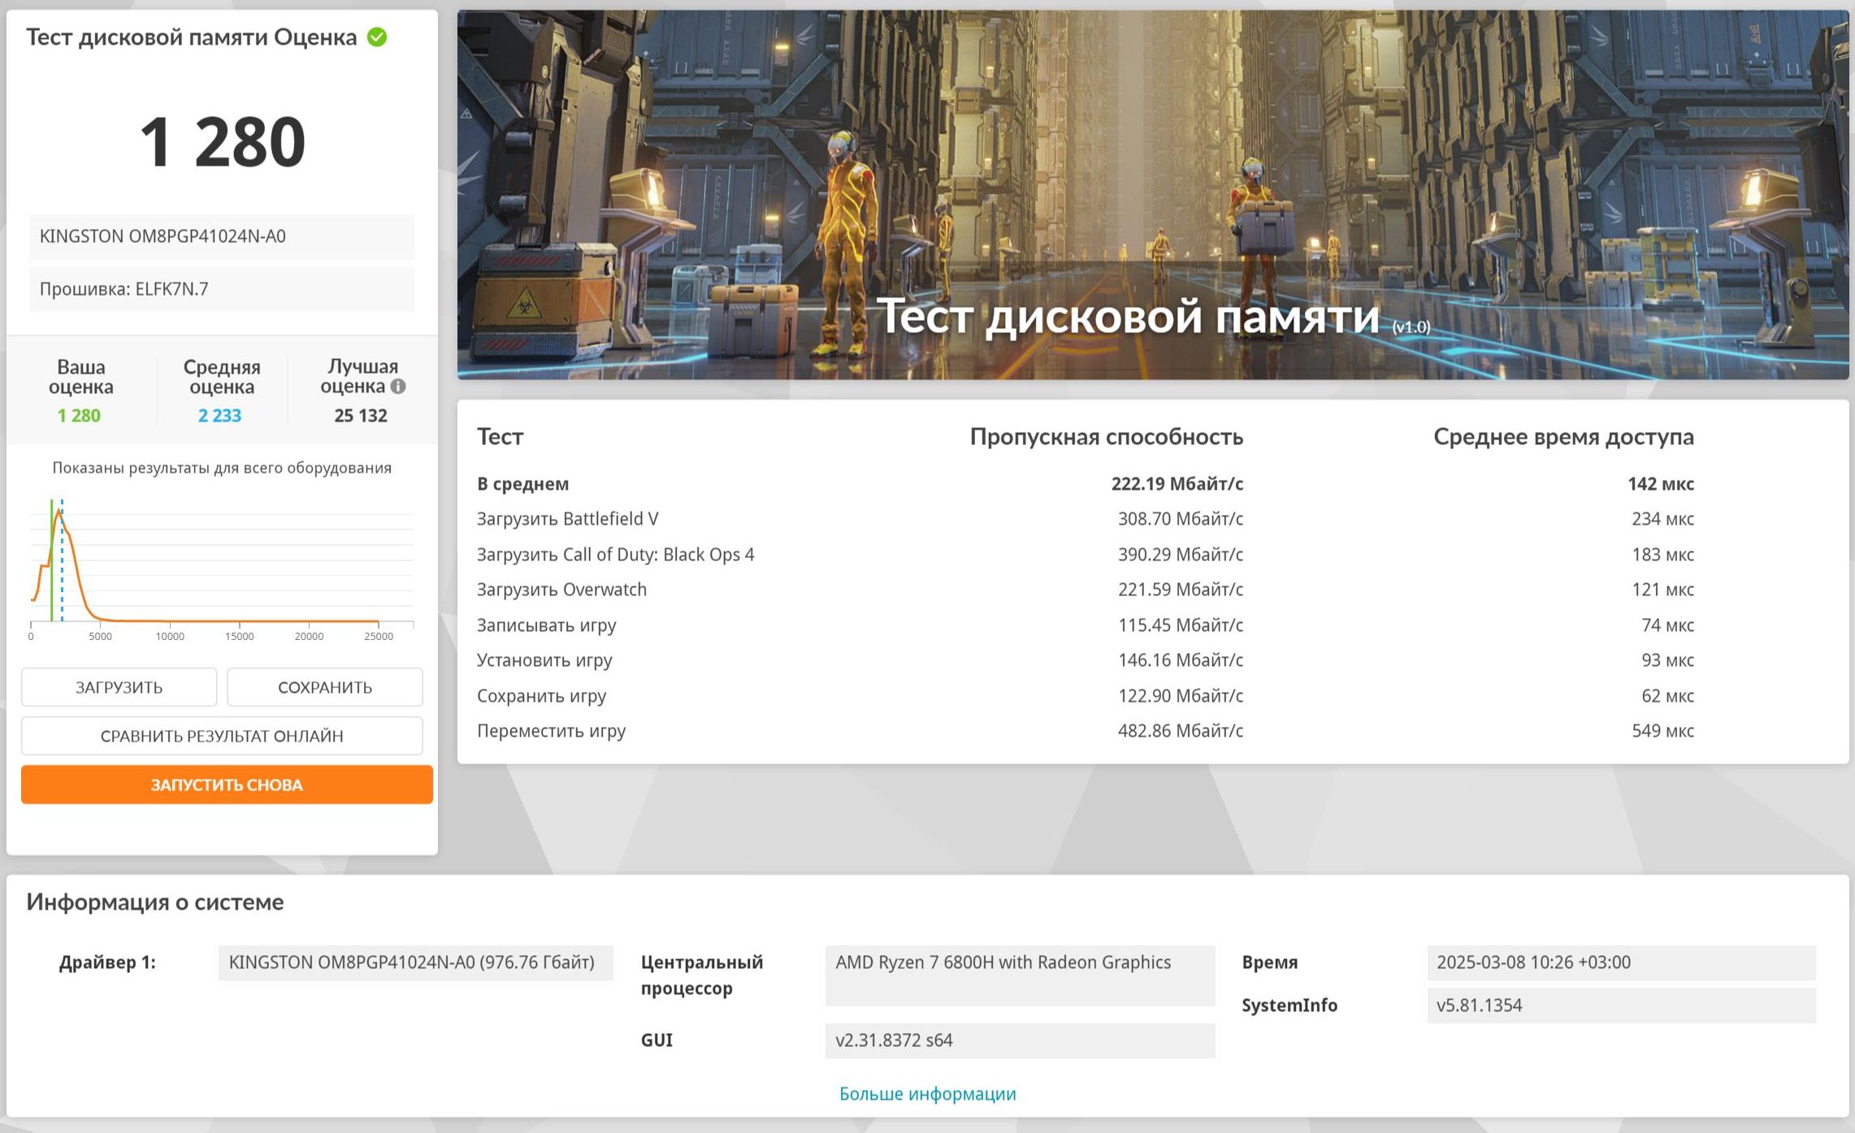This screenshot has height=1133, width=1855.
Task: Click the СОХРАНИТЬ button
Action: pyautogui.click(x=325, y=687)
